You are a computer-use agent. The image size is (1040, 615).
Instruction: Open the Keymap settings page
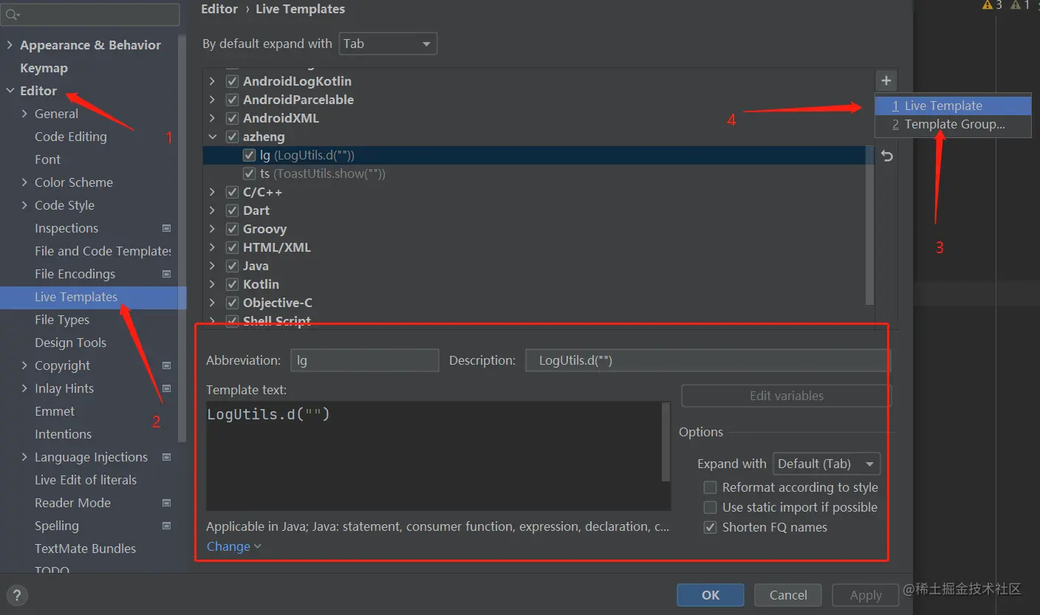pyautogui.click(x=44, y=68)
